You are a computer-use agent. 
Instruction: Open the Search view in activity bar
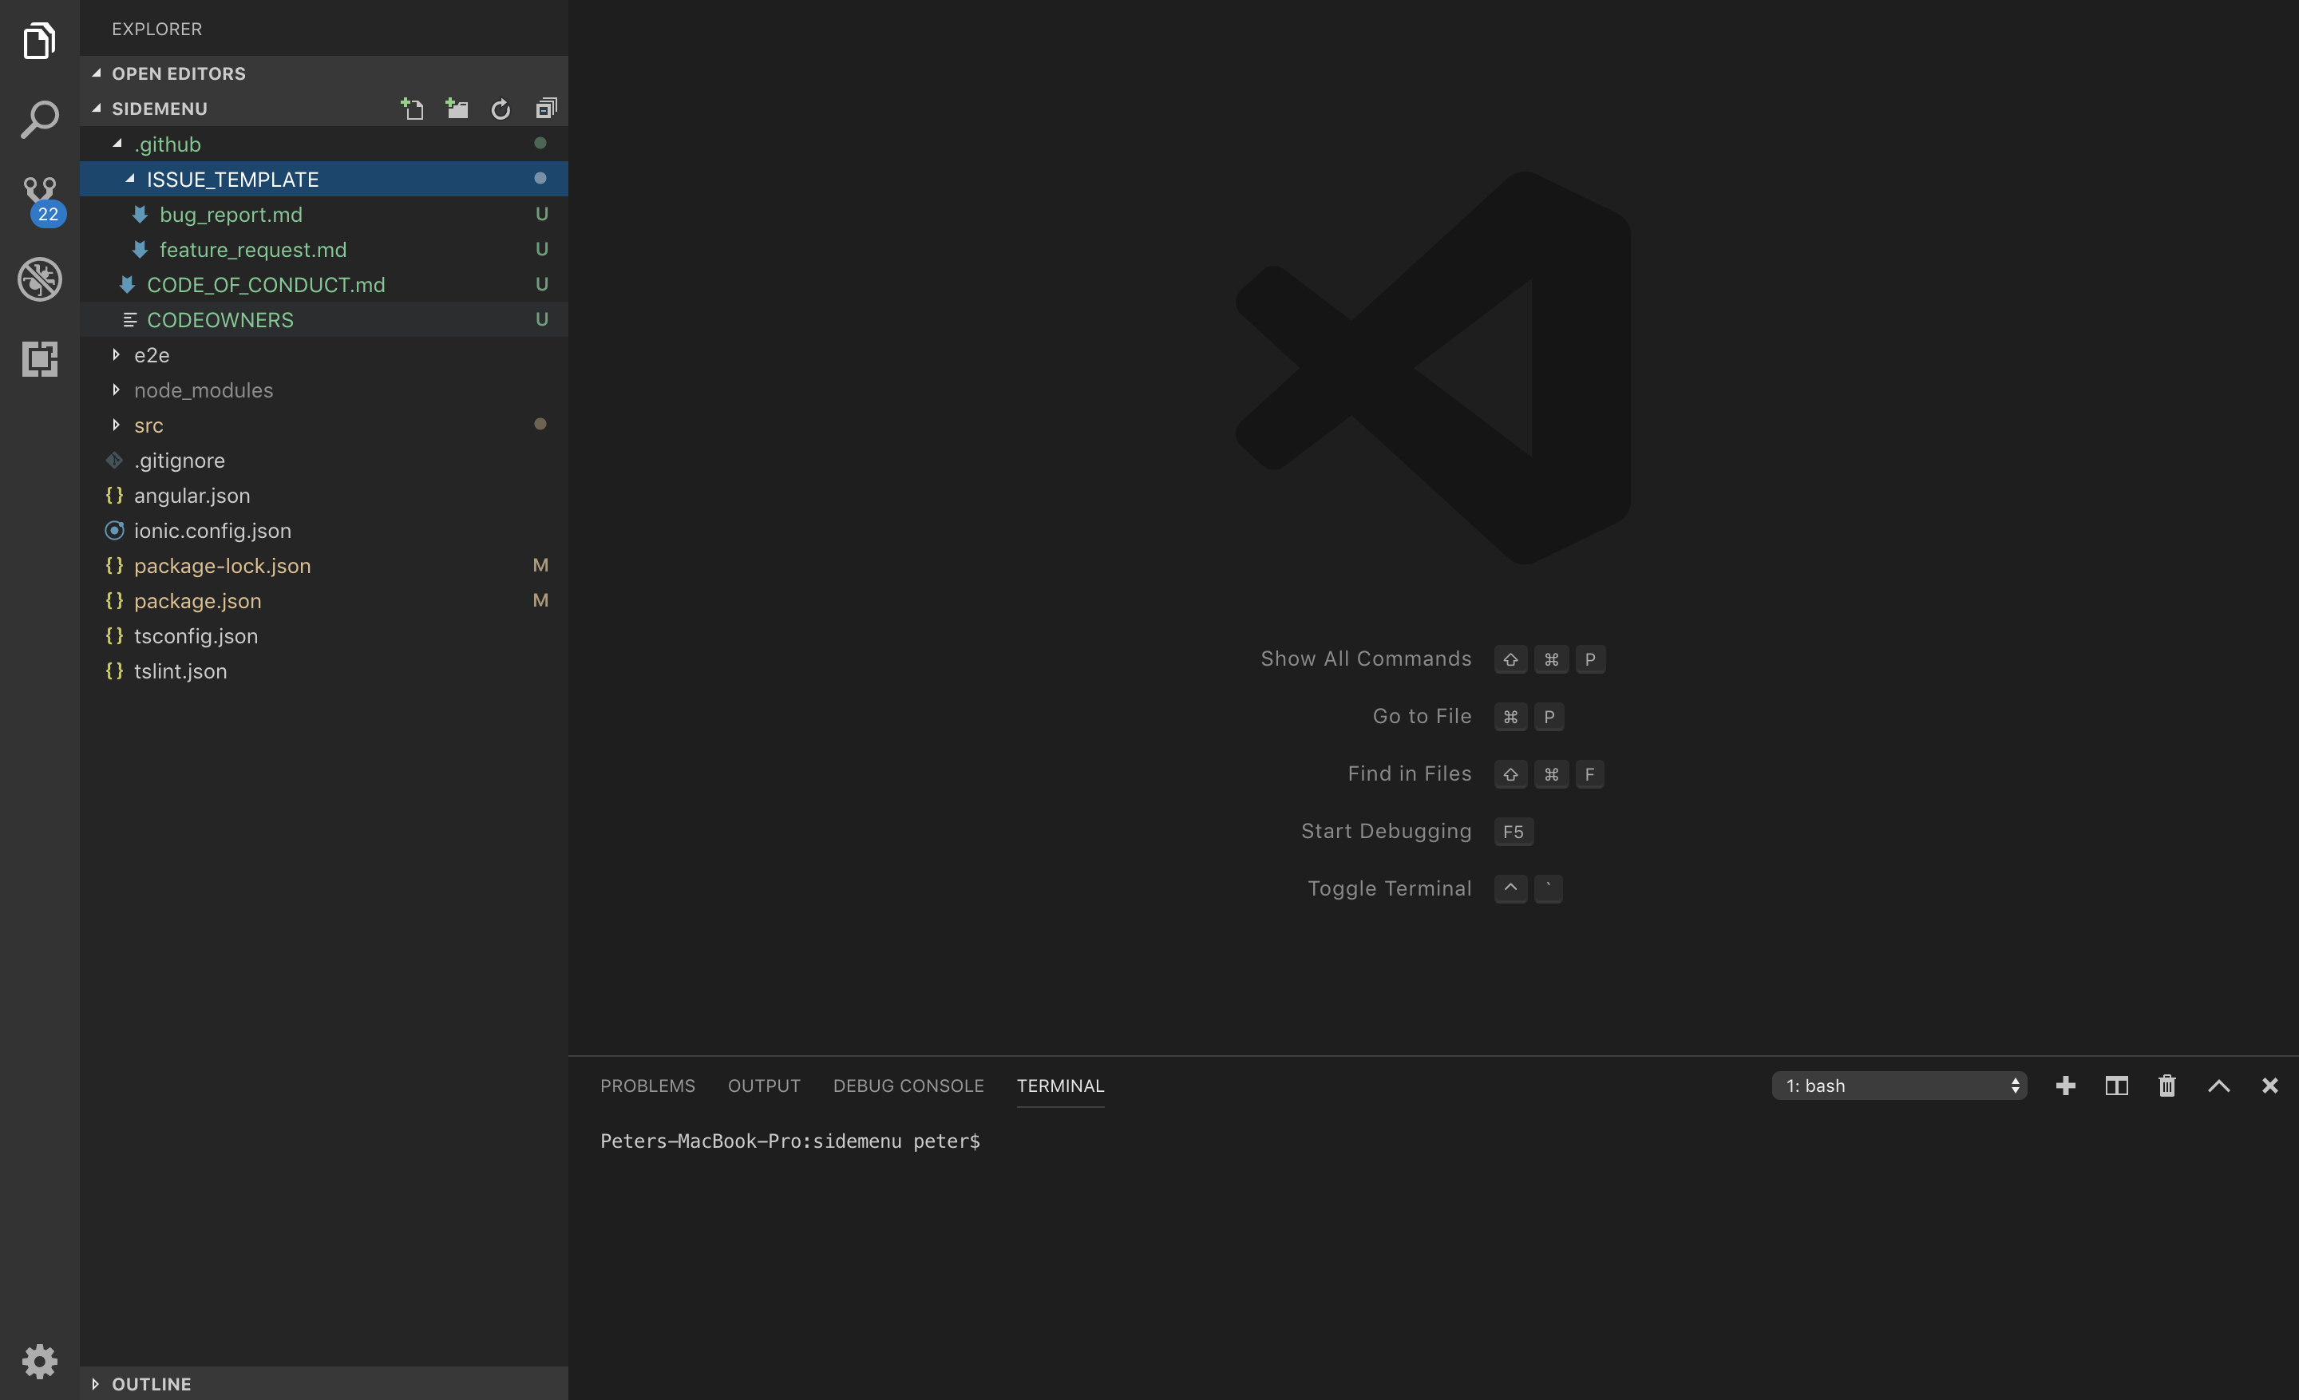(x=39, y=120)
